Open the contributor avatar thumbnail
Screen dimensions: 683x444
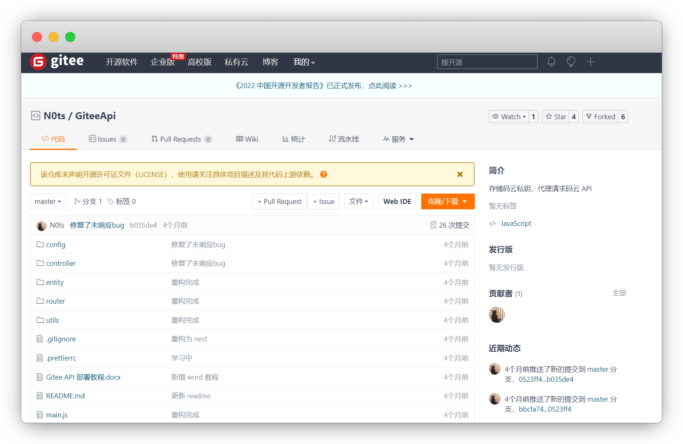coord(496,315)
